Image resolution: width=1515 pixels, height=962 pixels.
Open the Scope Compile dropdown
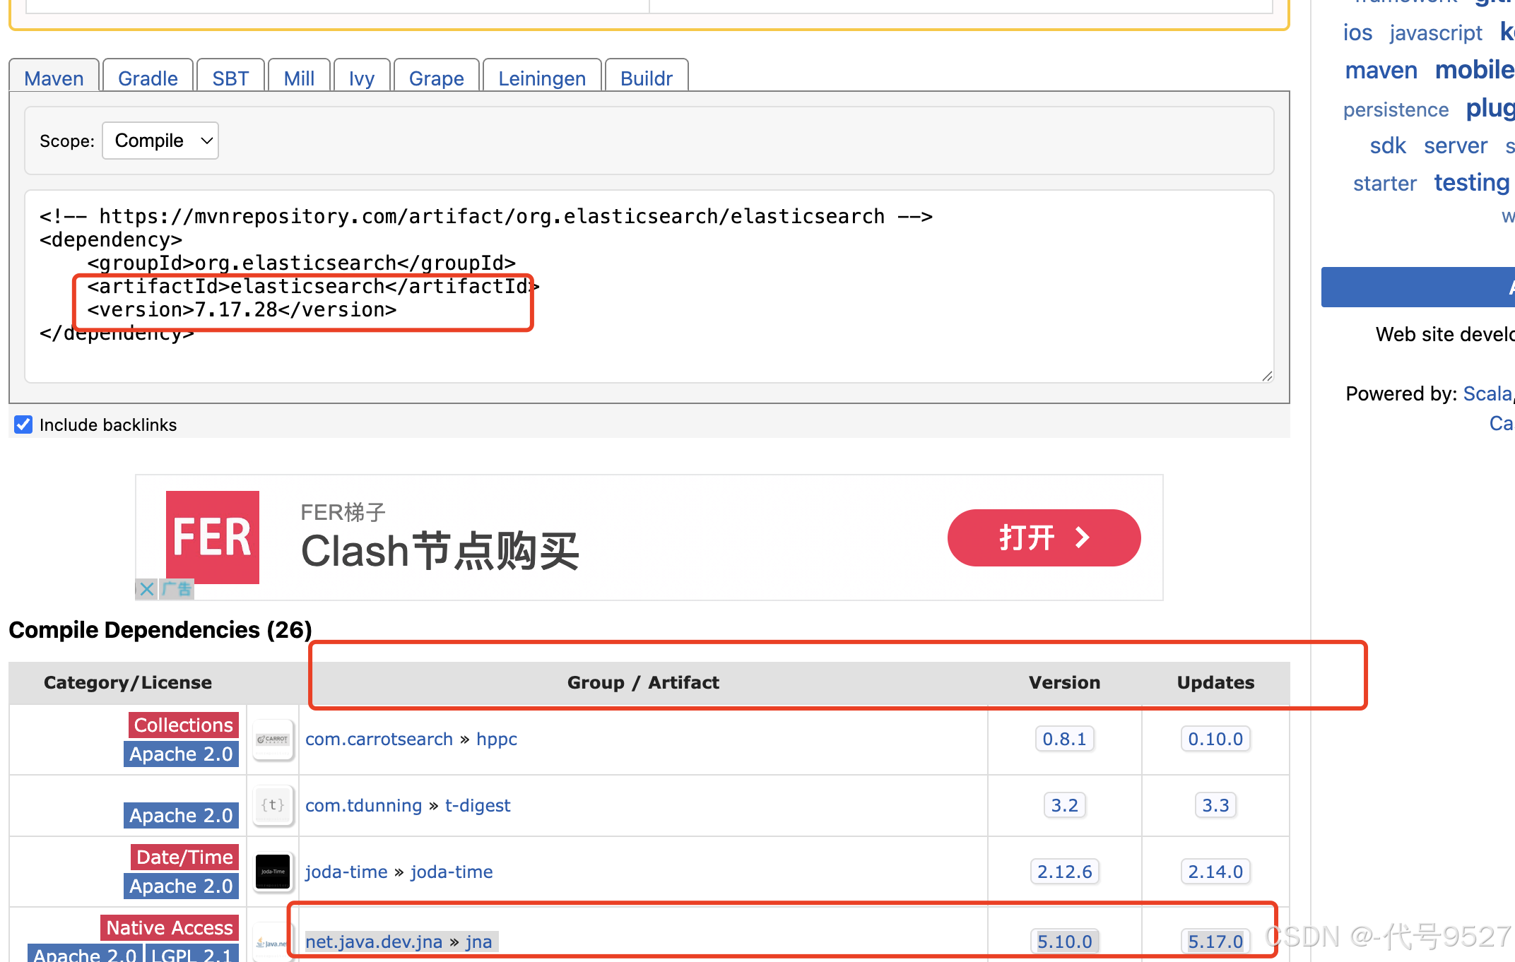pyautogui.click(x=161, y=141)
